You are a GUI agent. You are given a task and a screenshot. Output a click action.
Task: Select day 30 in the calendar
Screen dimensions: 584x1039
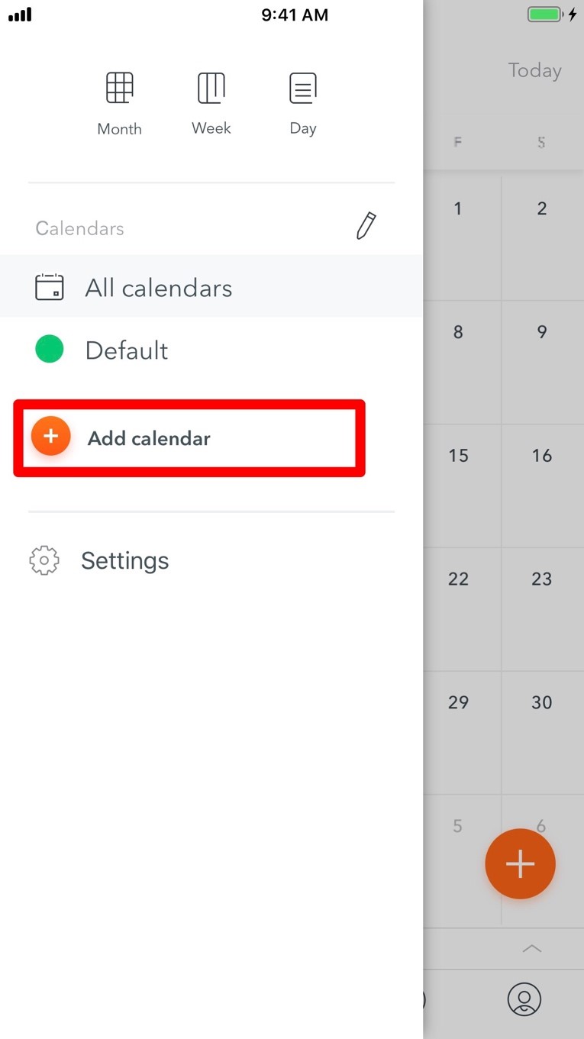[x=542, y=702]
